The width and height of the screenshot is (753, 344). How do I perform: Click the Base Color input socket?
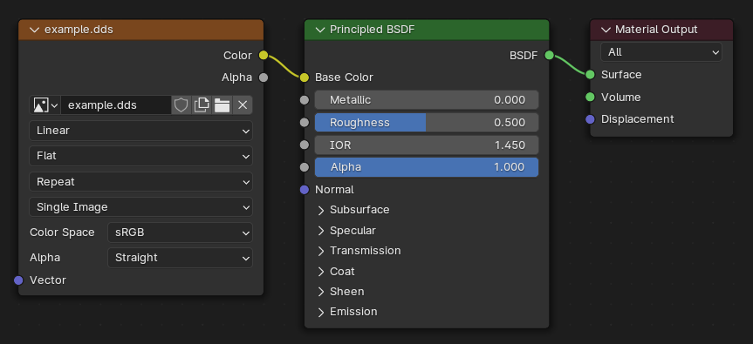coord(305,78)
